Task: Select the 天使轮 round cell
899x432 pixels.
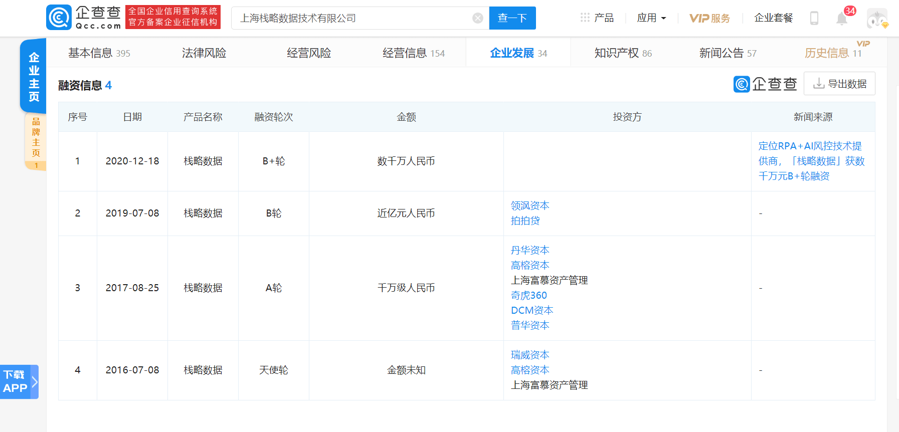Action: [274, 370]
